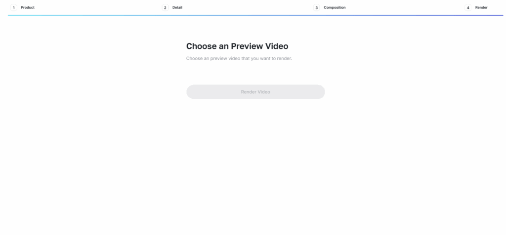
Task: Go back to the Product step label
Action: (x=28, y=7)
